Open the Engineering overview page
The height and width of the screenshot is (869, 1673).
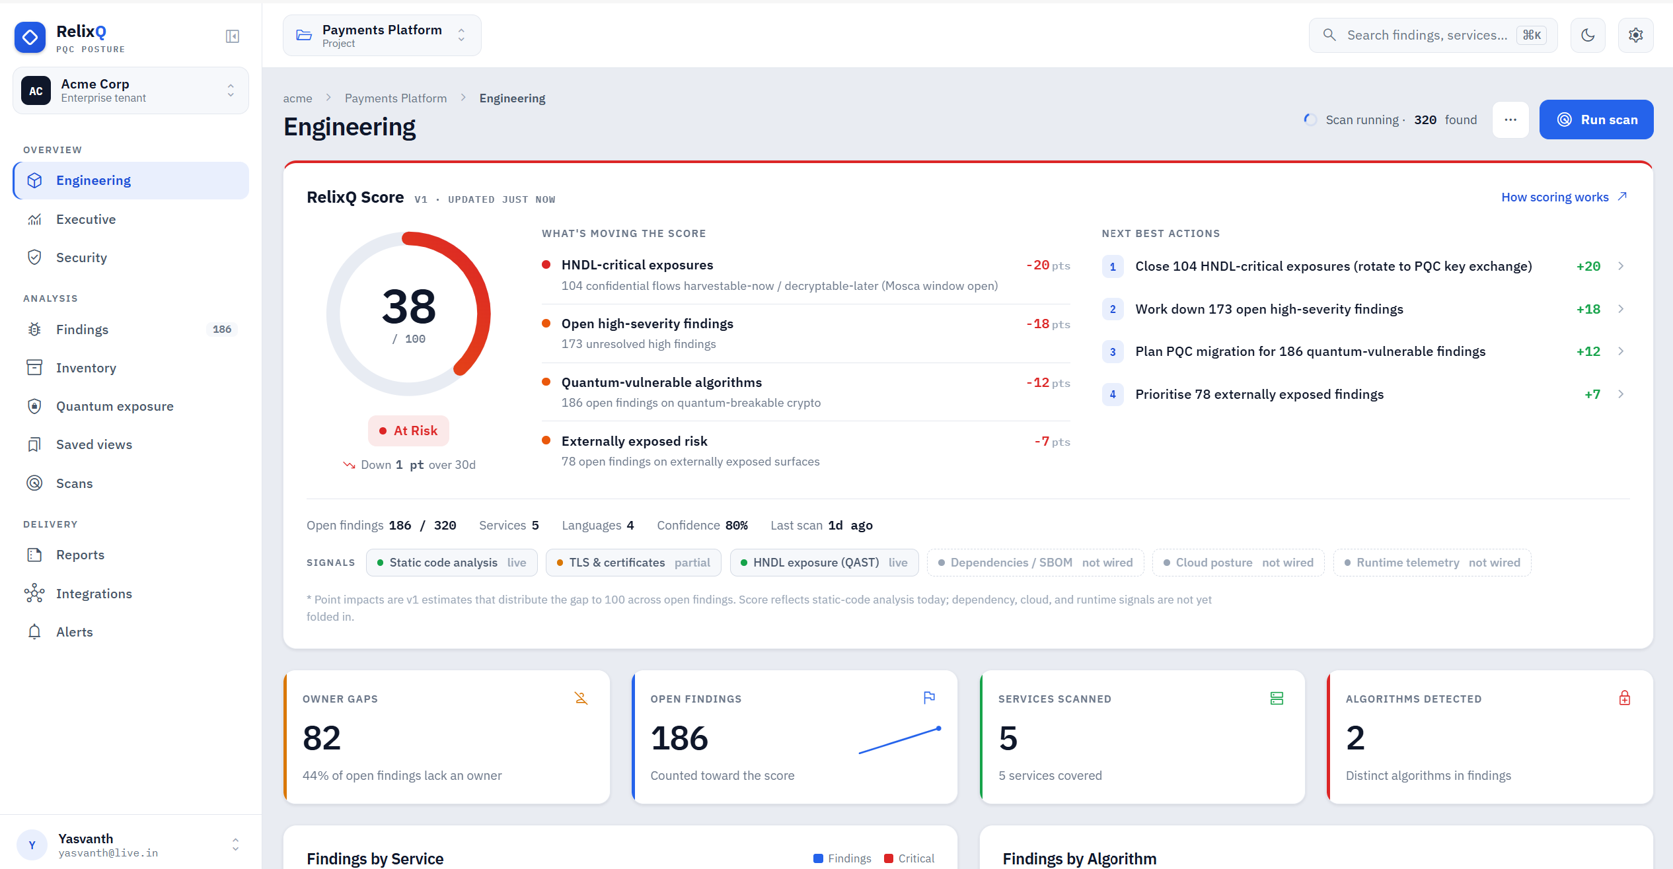(x=131, y=180)
